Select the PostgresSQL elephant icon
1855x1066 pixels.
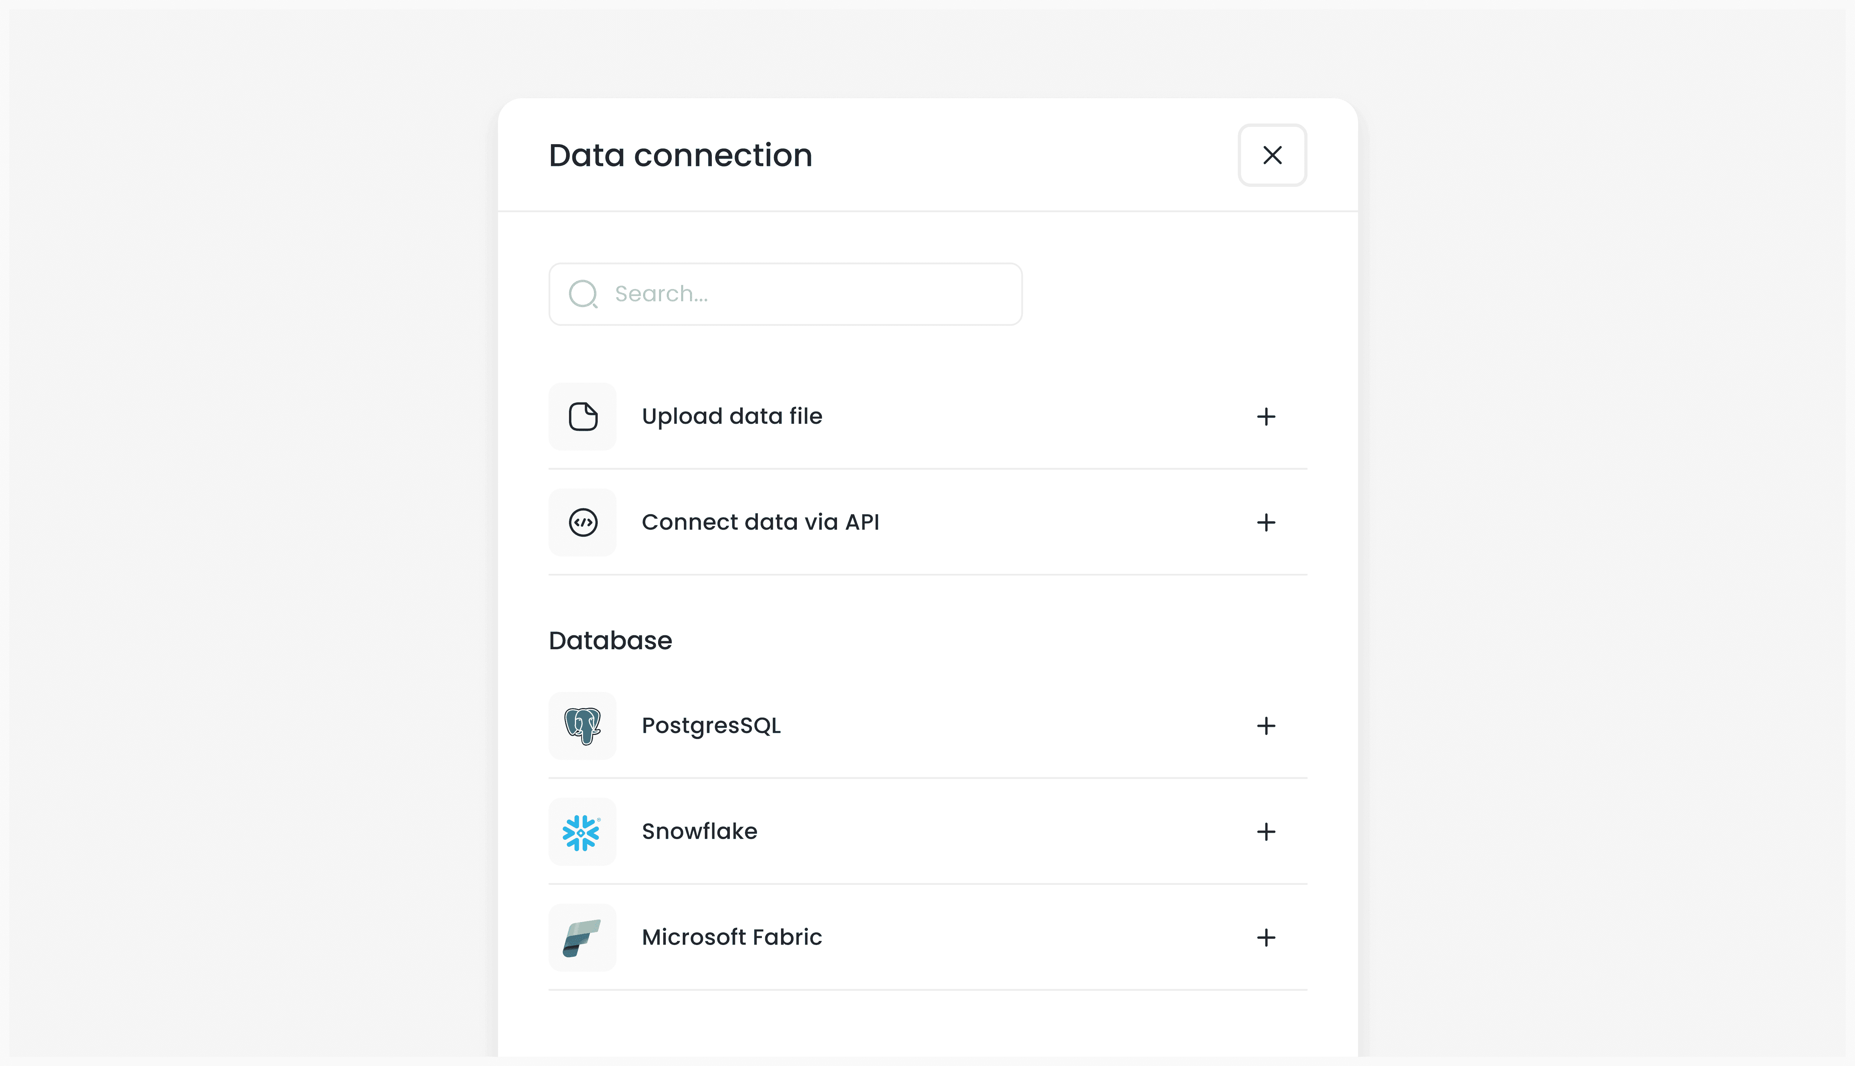[582, 725]
